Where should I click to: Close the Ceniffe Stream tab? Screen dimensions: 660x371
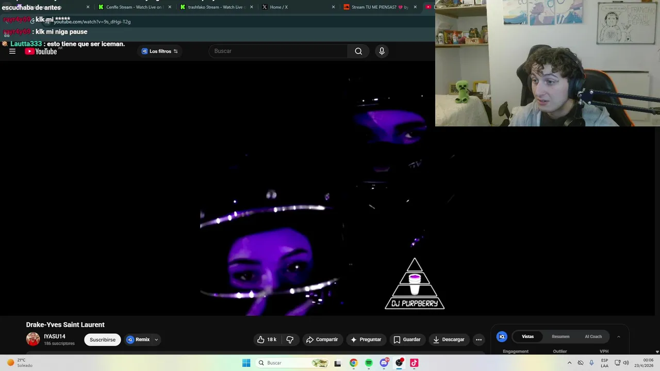click(170, 7)
